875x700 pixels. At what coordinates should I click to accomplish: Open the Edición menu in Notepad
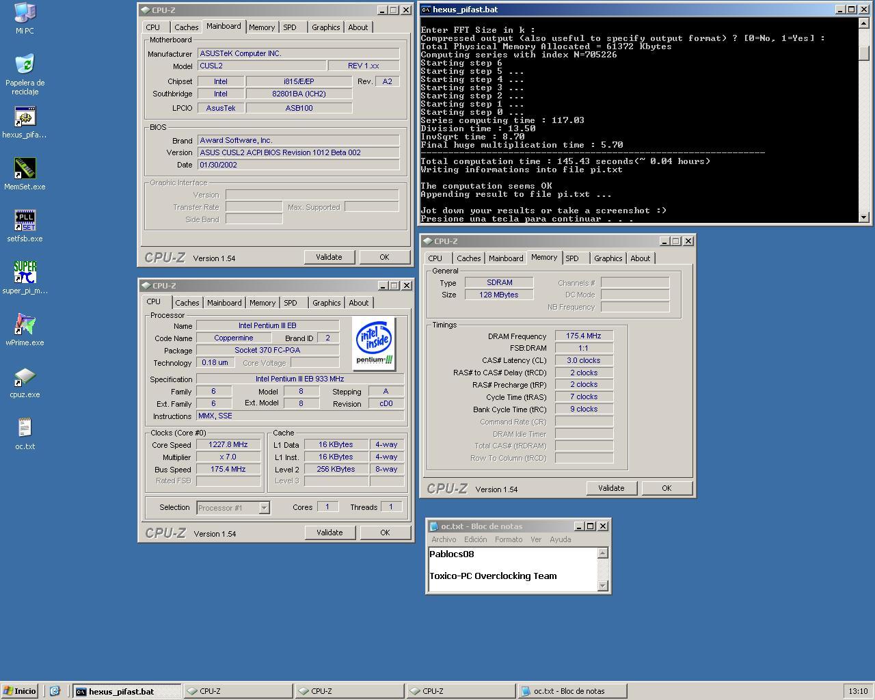click(x=476, y=539)
